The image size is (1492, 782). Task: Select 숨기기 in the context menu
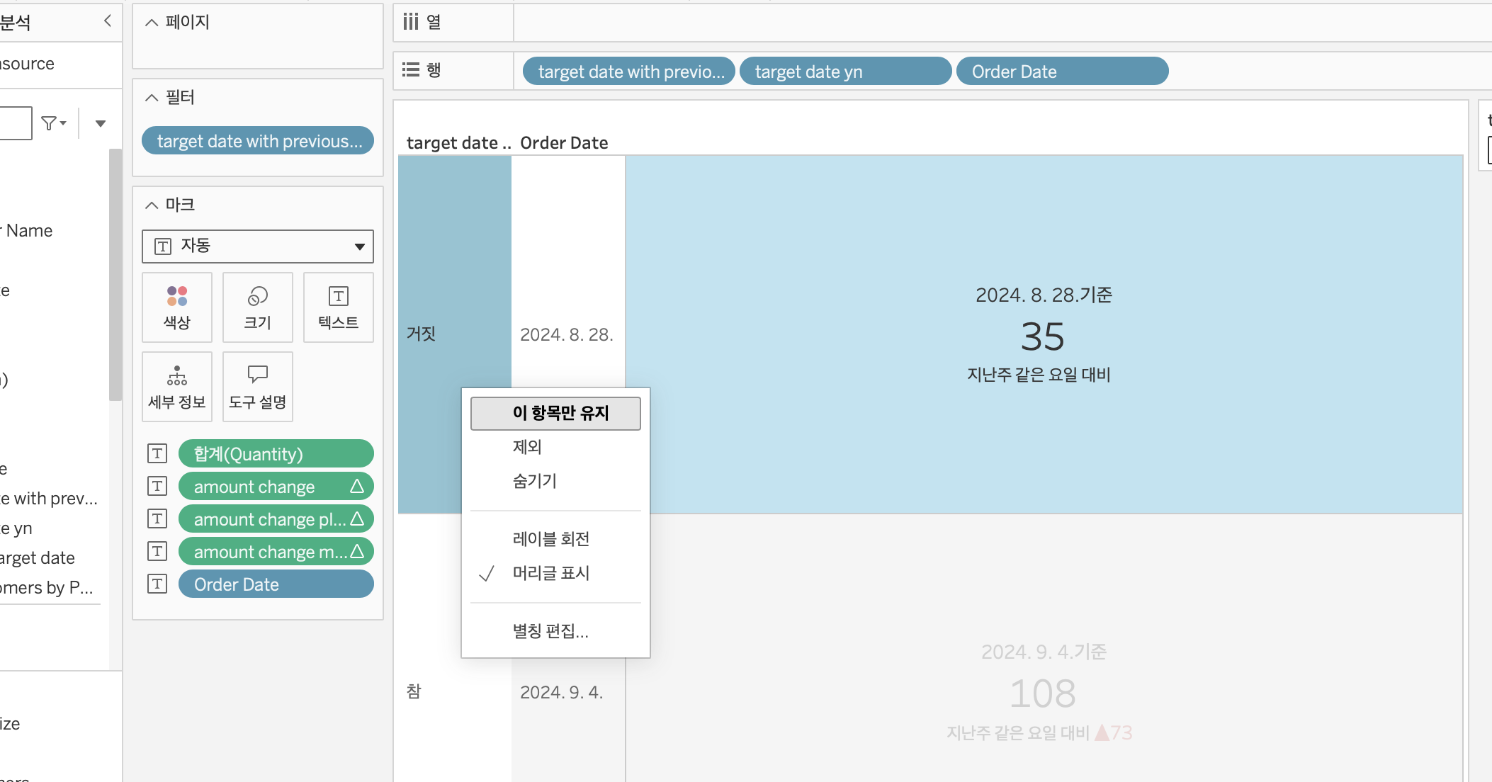pyautogui.click(x=534, y=481)
